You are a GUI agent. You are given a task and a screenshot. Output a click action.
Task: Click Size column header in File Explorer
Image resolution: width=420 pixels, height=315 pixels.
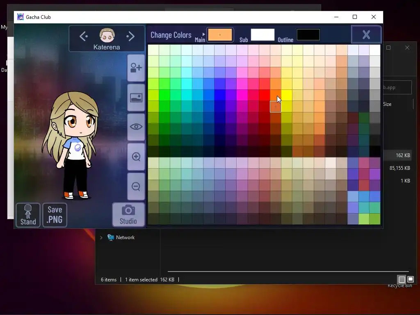point(387,104)
